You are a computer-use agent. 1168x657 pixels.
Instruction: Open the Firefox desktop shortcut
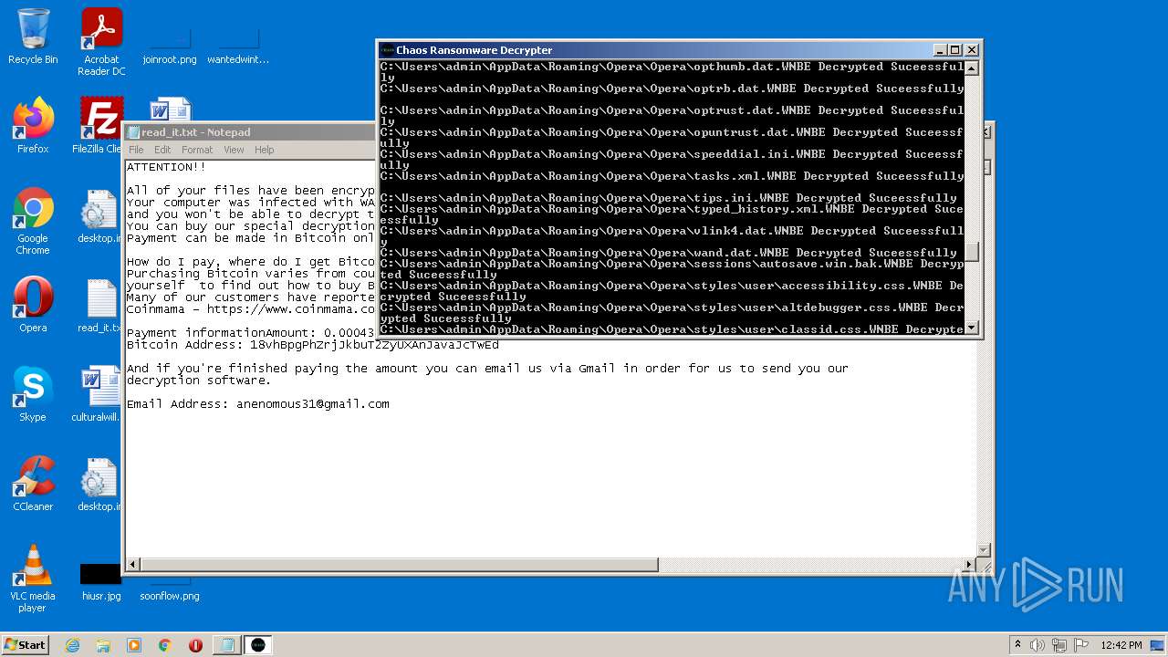tap(33, 126)
